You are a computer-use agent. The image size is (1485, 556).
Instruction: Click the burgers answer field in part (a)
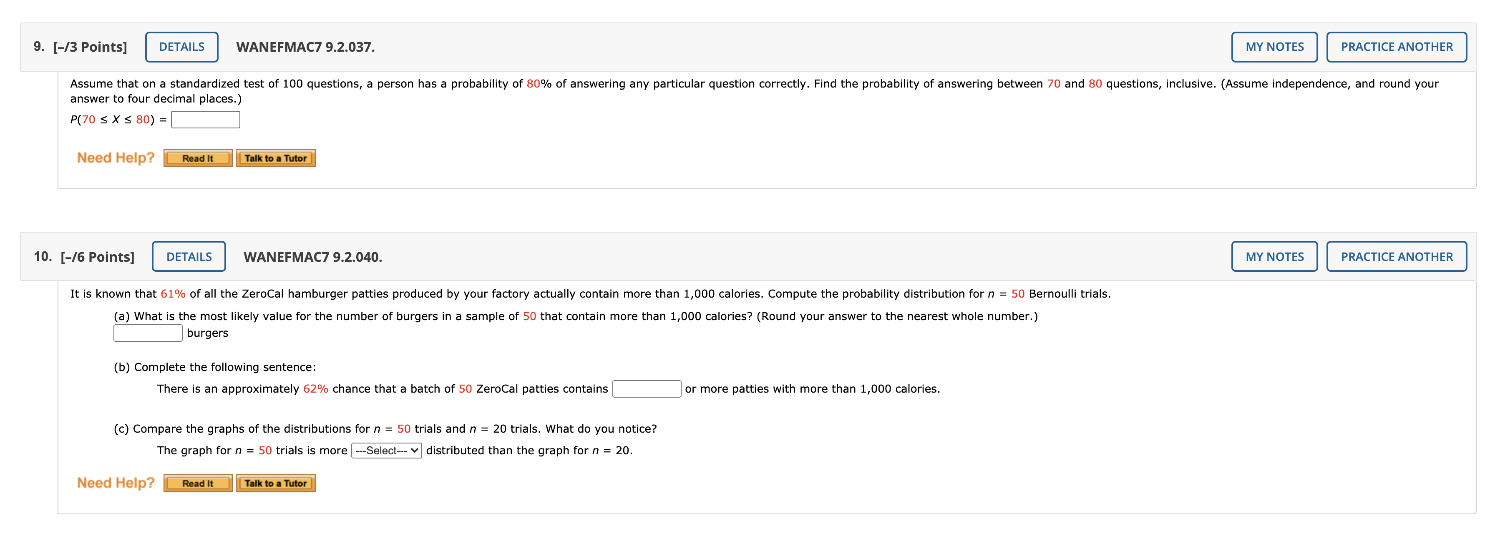148,333
